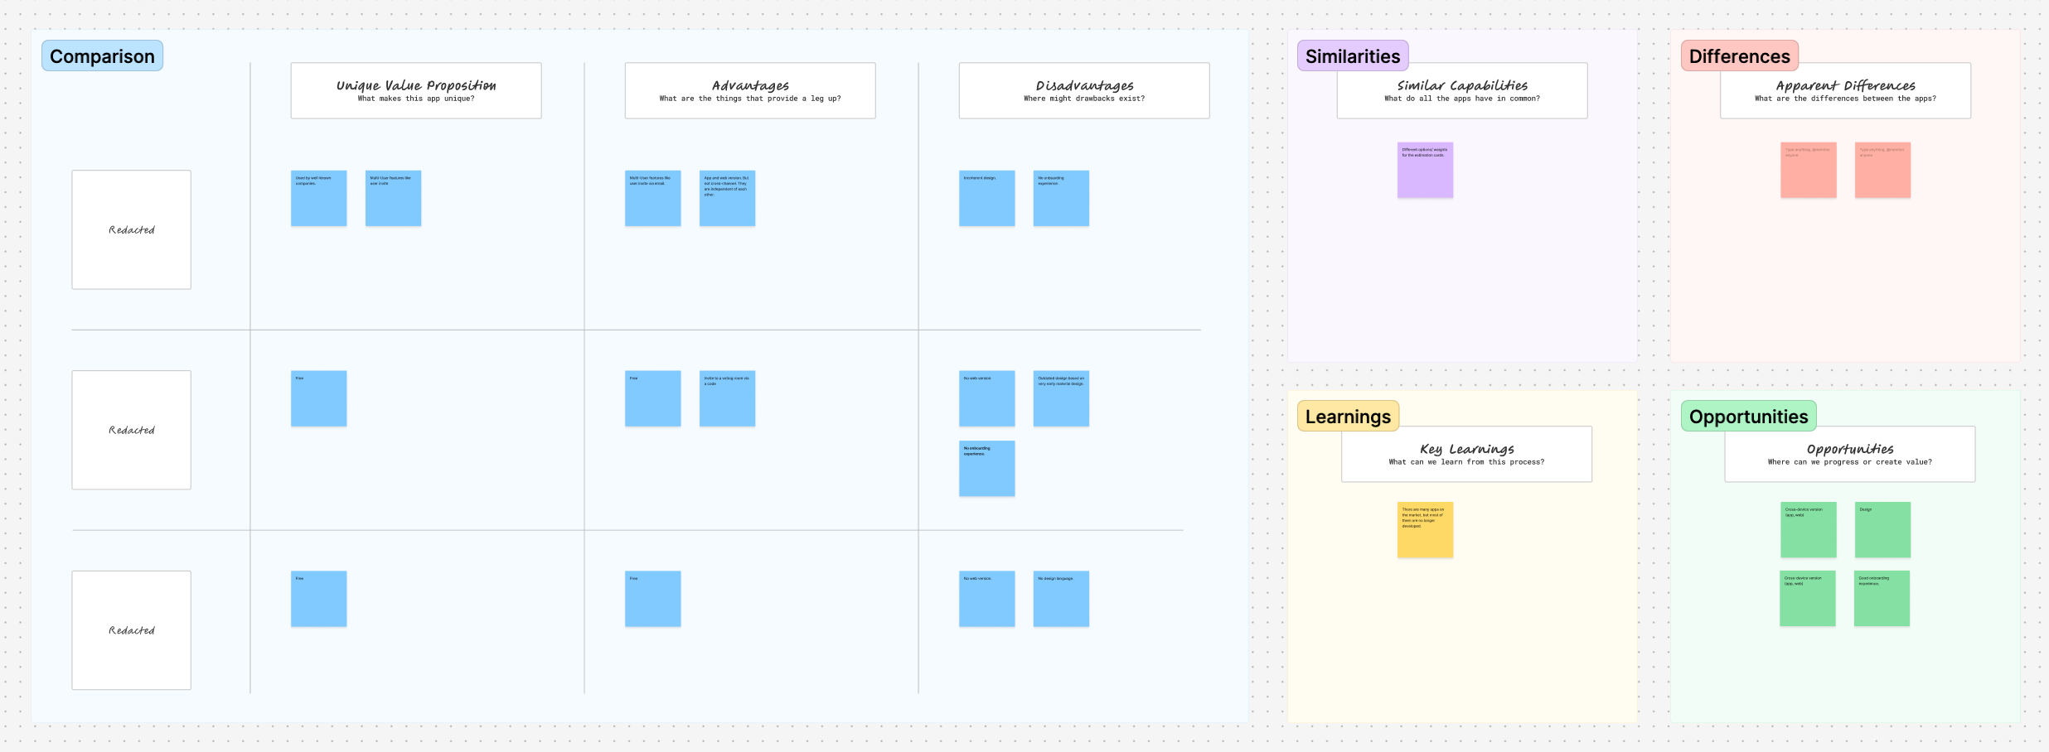Image resolution: width=2049 pixels, height=752 pixels.
Task: Click the yellow sticky note under Key Learnings
Action: (x=1425, y=530)
